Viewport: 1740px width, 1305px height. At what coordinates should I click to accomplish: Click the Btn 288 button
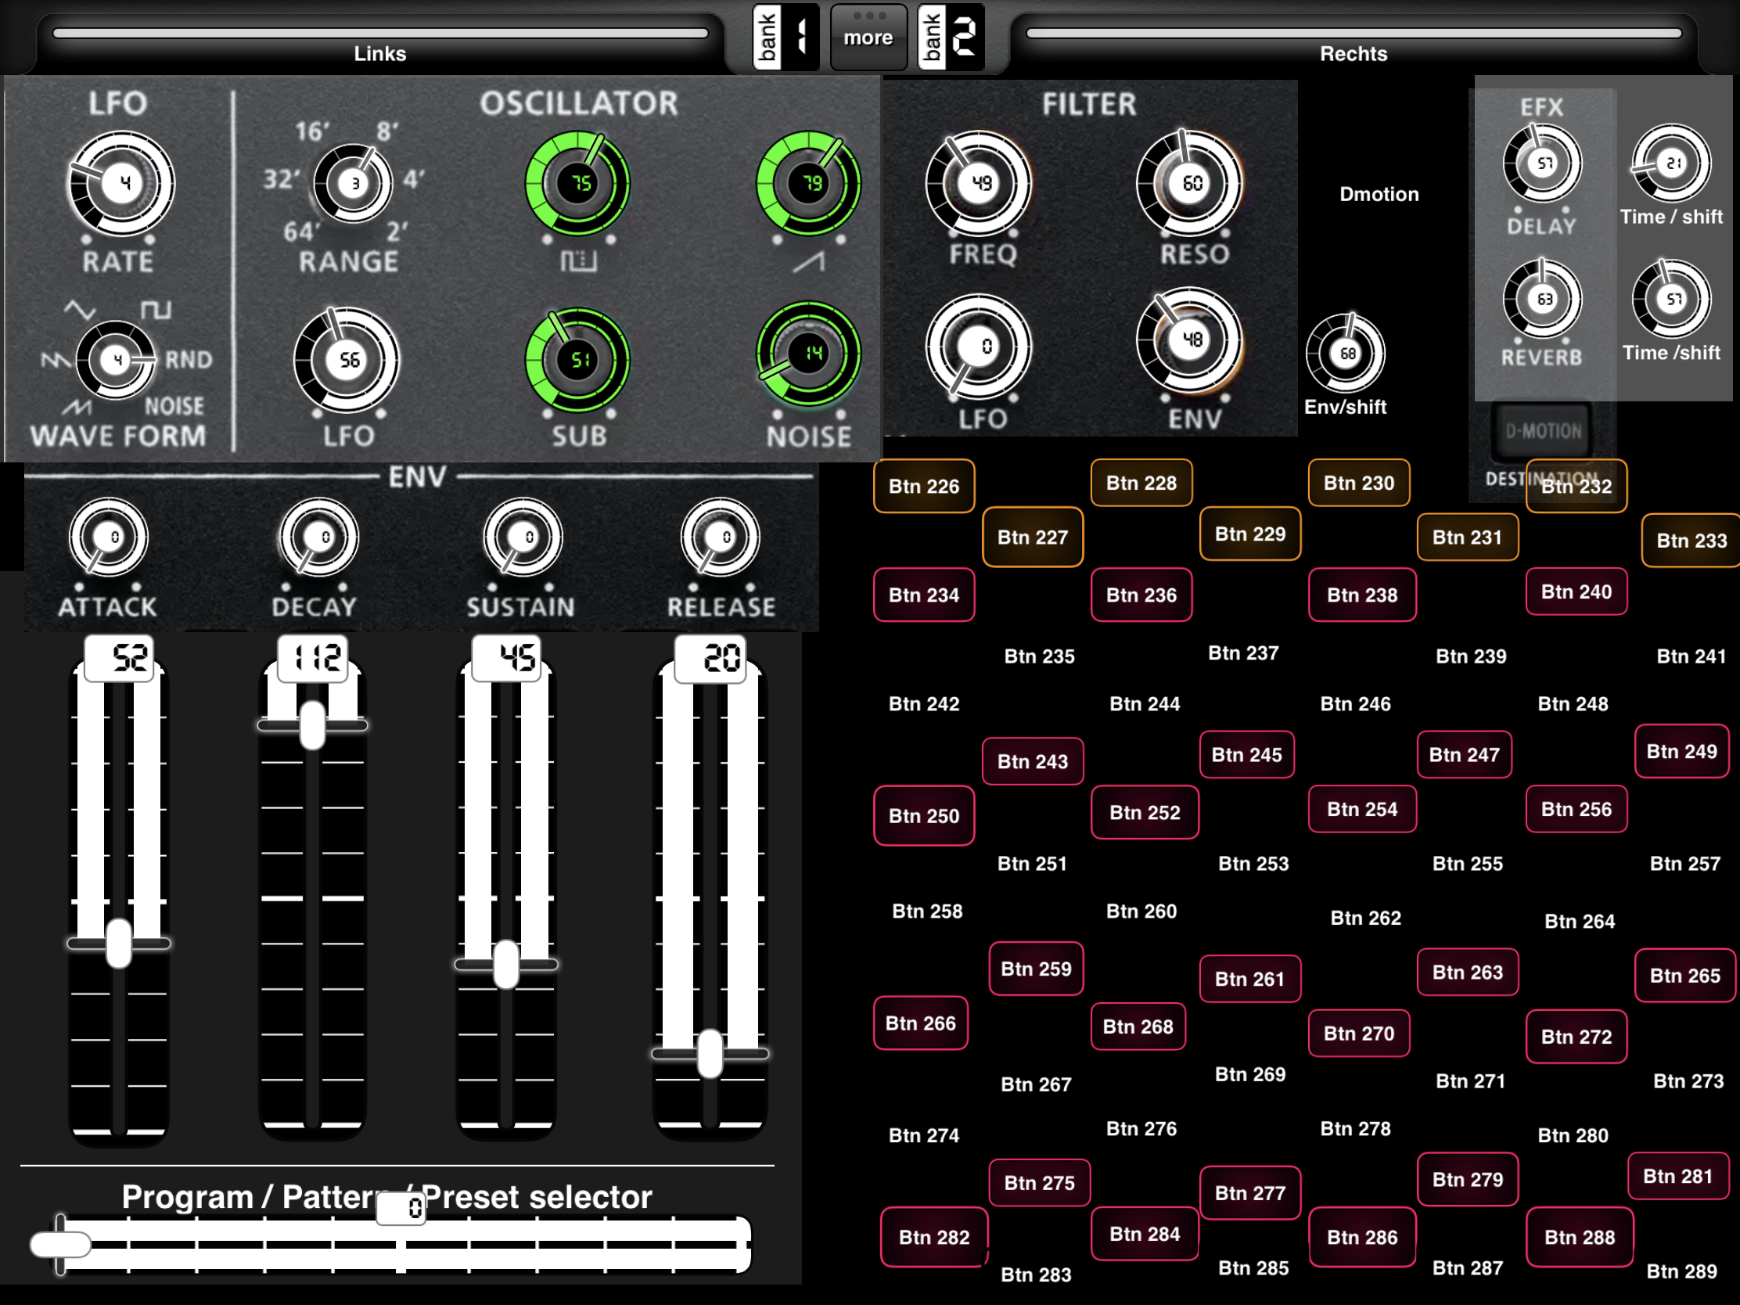point(1580,1238)
